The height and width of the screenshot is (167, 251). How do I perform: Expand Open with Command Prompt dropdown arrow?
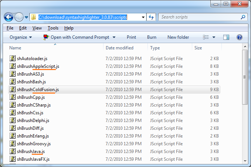(114, 37)
